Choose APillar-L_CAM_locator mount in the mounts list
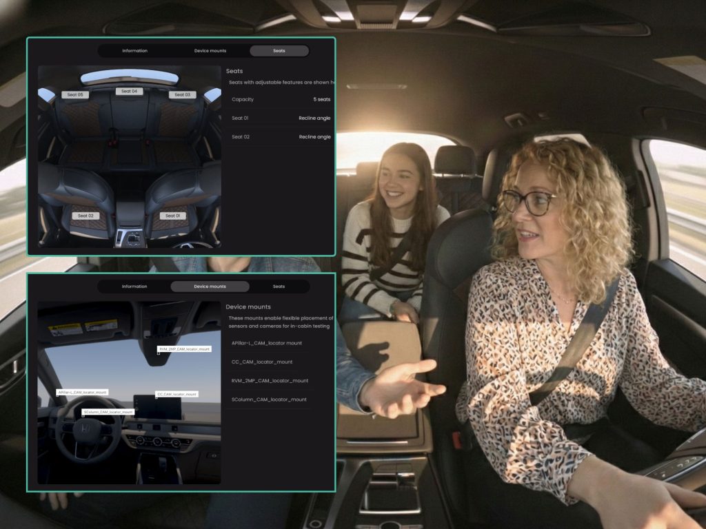Image resolution: width=706 pixels, height=529 pixels. click(267, 343)
